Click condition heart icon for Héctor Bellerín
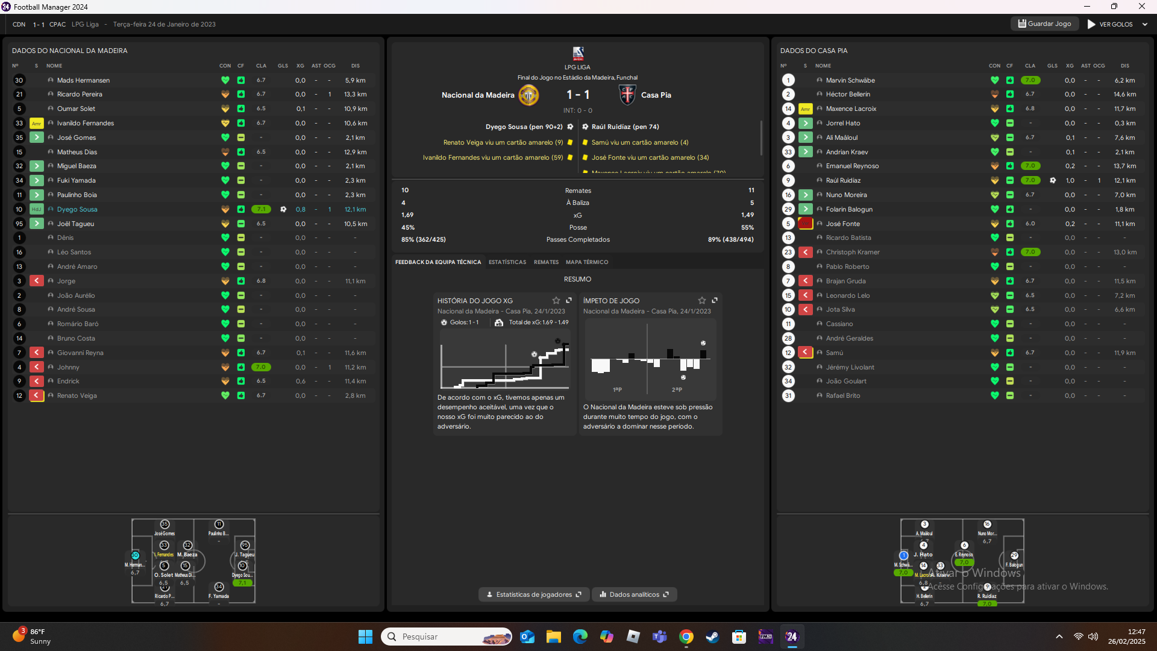Image resolution: width=1157 pixels, height=651 pixels. 994,95
